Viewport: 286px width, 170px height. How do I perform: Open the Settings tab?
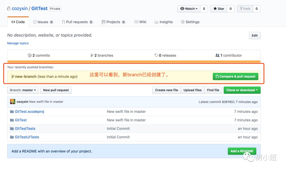click(x=190, y=22)
